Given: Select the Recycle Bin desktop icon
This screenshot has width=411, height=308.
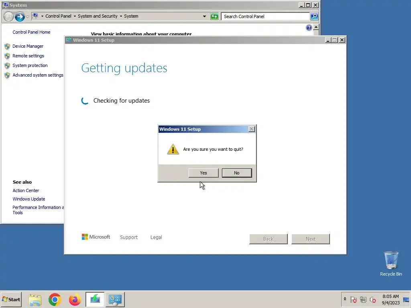Looking at the screenshot, I should coord(391,264).
